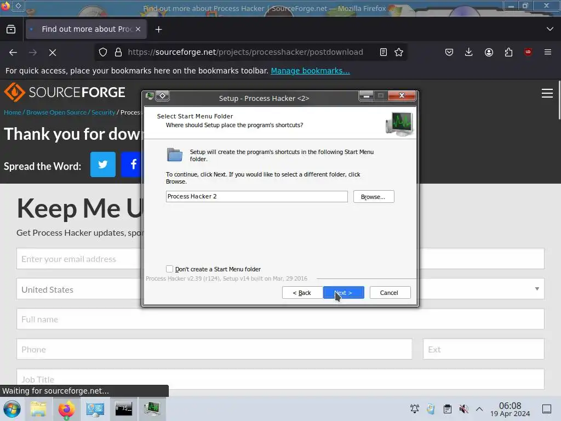The width and height of the screenshot is (561, 421).
Task: Open the terminal taskbar icon
Action: pos(123,409)
